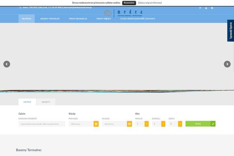The image size is (234, 156).
Task: Show the next slide in the slider
Action: pos(227,64)
